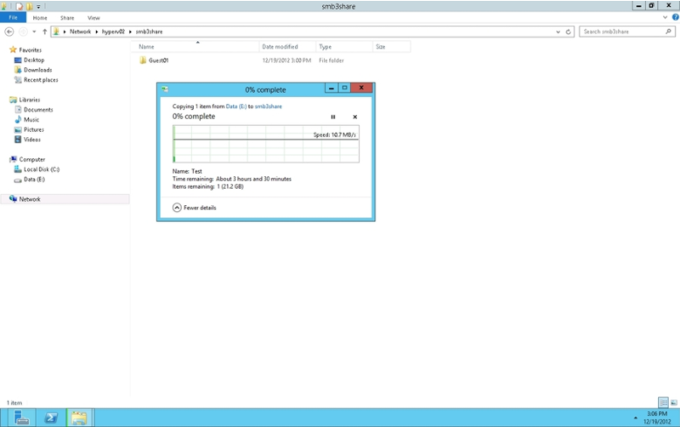The height and width of the screenshot is (427, 680).
Task: Expand the ribbon with the chevron
Action: tap(665, 17)
